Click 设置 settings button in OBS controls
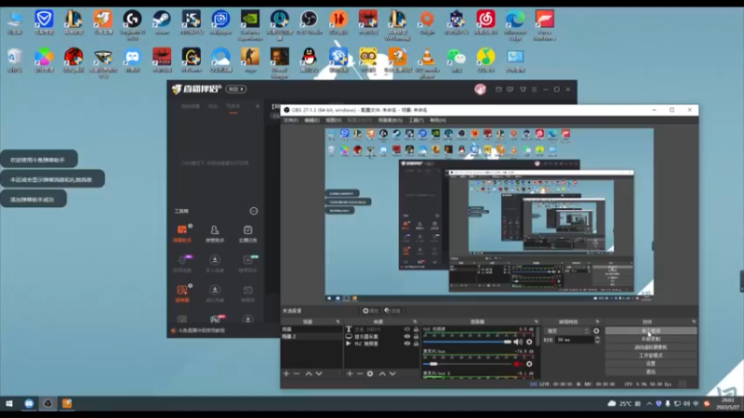 [650, 363]
